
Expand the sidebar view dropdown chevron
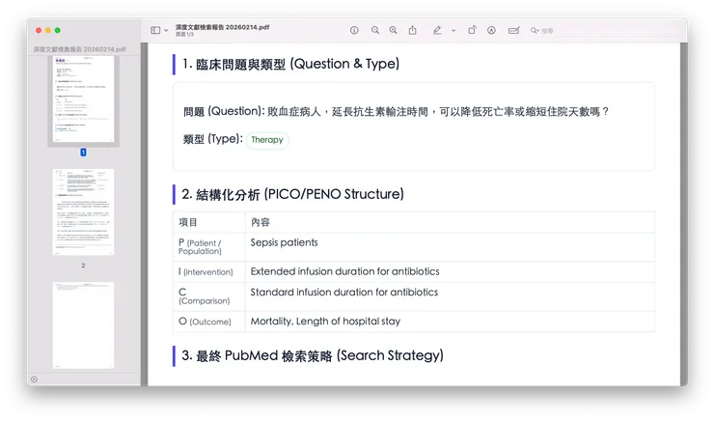pos(166,31)
